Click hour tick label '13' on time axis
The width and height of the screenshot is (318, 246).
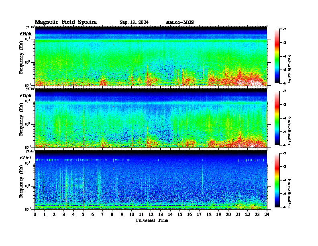(x=161, y=214)
